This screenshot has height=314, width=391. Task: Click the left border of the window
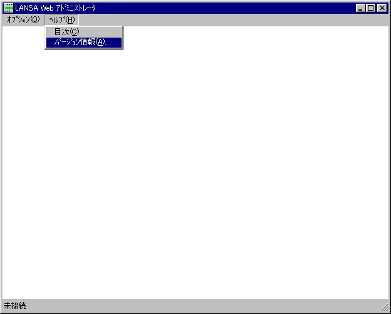pyautogui.click(x=1, y=157)
